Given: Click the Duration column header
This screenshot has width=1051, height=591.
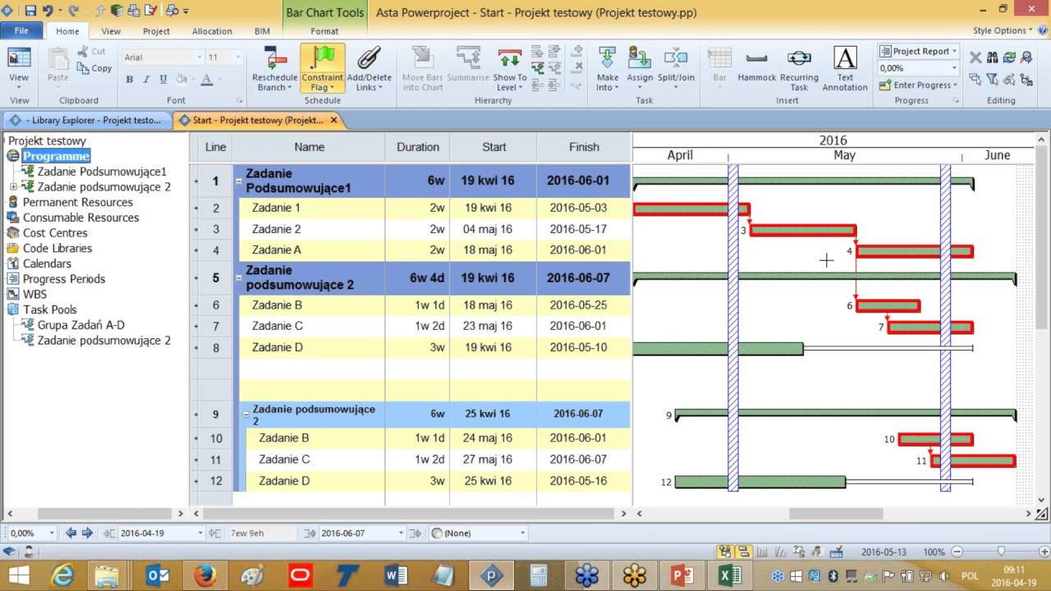Looking at the screenshot, I should click(418, 147).
